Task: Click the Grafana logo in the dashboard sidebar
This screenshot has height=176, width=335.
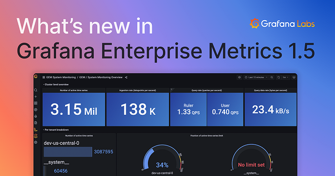Action: (x=36, y=76)
